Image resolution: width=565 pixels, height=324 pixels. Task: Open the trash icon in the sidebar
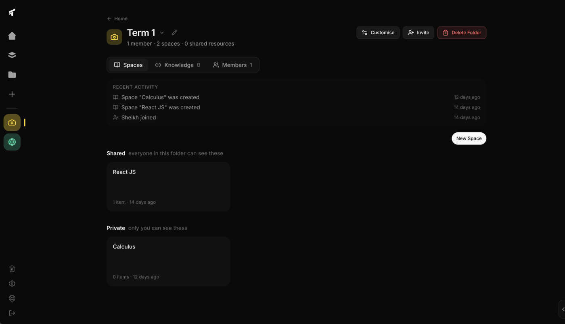(12, 269)
